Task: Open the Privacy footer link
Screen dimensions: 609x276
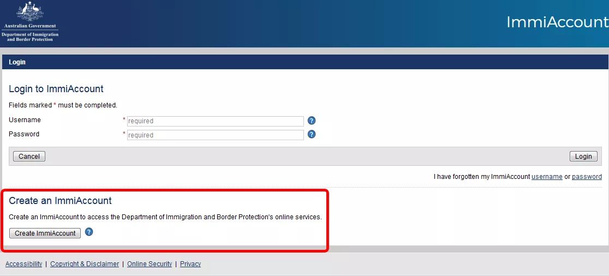Action: click(x=190, y=264)
